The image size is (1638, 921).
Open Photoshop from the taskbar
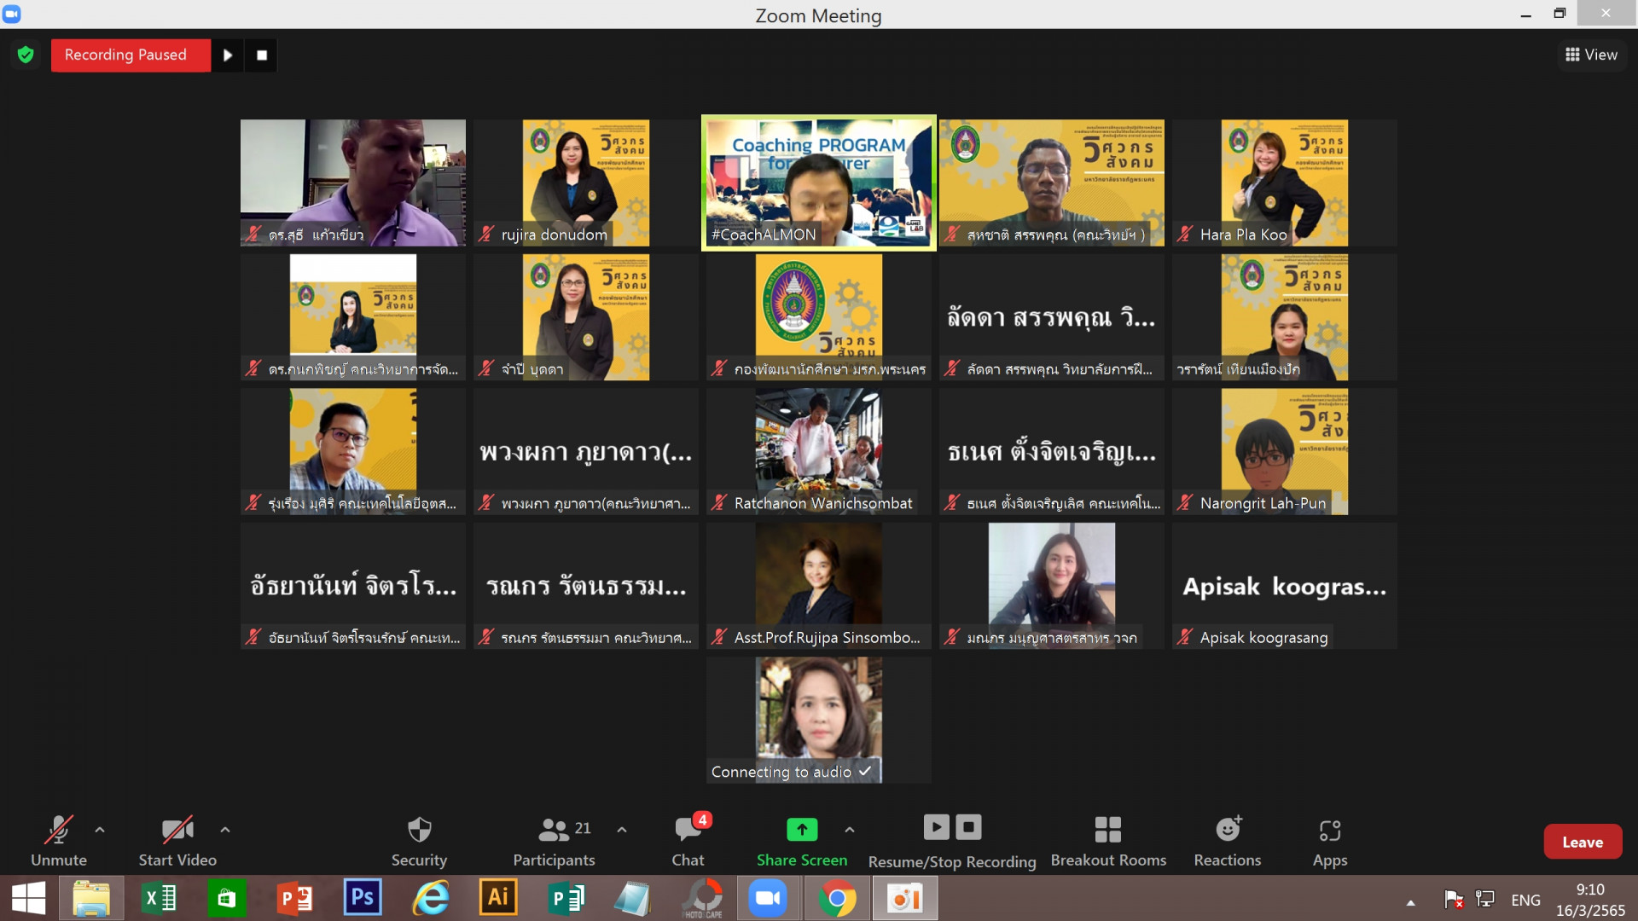point(363,897)
